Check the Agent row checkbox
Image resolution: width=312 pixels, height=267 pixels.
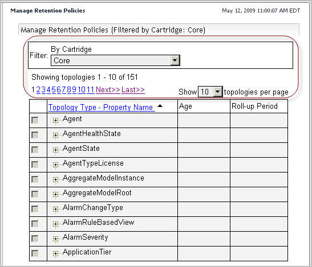point(35,120)
